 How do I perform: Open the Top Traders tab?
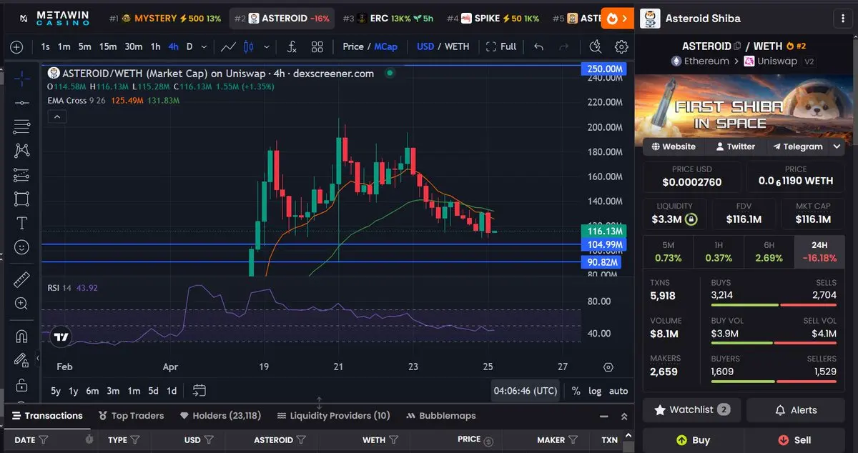131,415
